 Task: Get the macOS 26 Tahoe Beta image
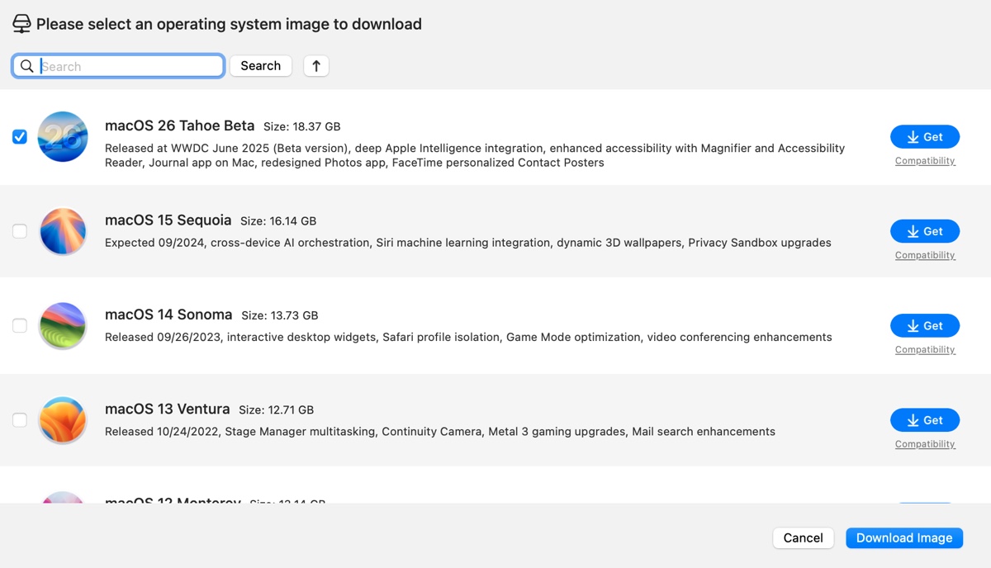click(x=924, y=137)
